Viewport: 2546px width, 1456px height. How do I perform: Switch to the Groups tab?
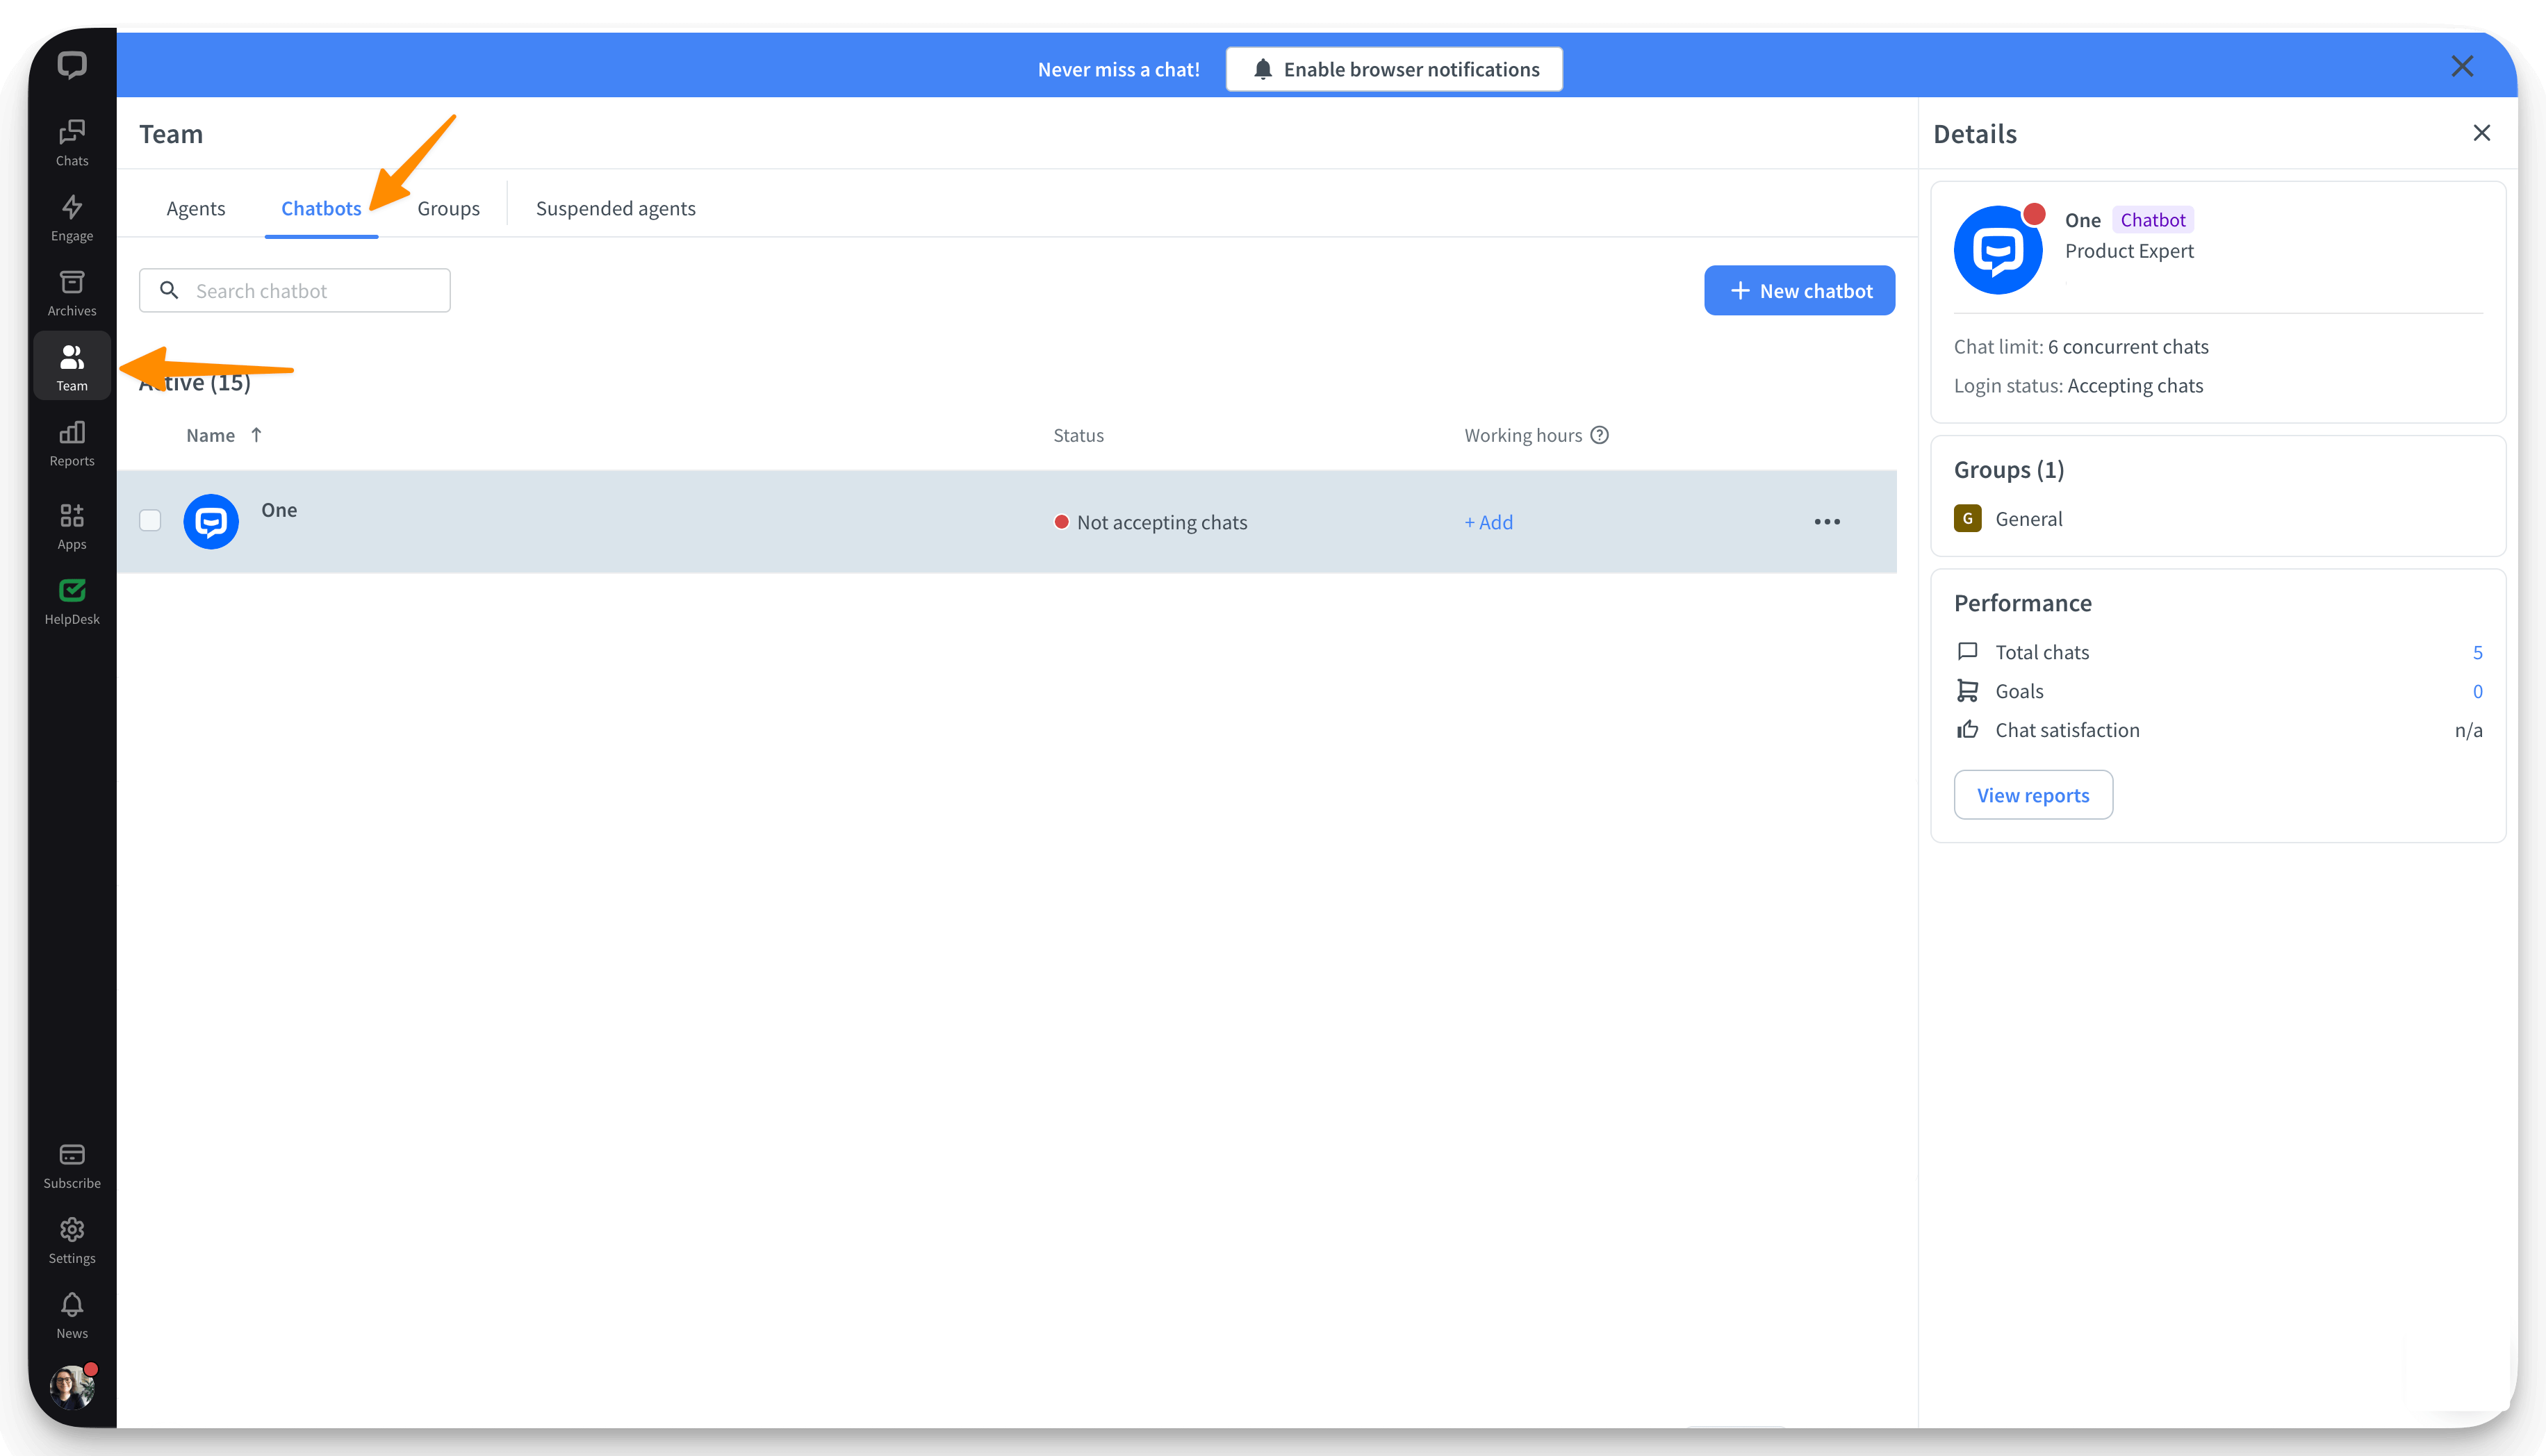pyautogui.click(x=448, y=209)
